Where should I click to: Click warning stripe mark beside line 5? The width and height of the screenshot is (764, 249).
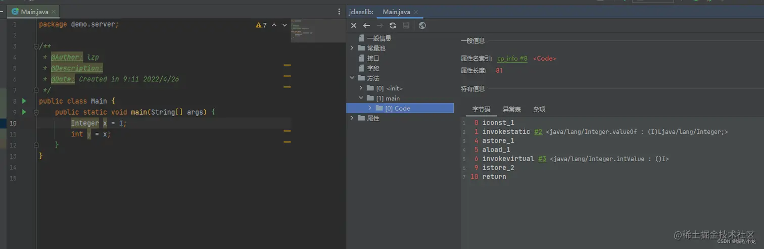coord(287,65)
